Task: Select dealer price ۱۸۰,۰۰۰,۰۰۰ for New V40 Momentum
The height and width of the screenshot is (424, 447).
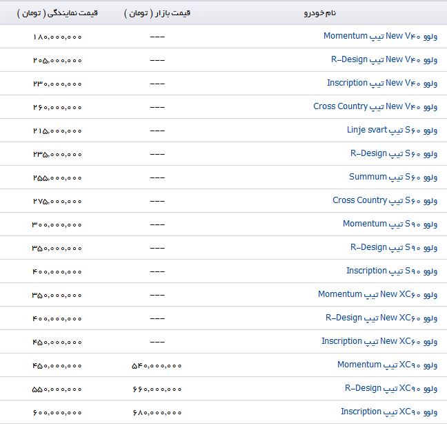Action: click(57, 37)
